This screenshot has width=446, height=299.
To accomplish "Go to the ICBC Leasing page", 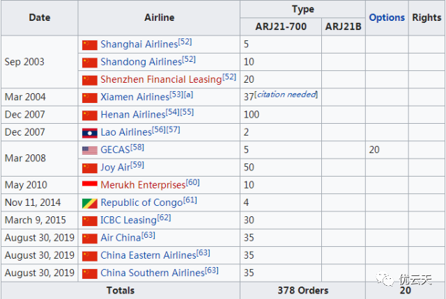I will [x=128, y=220].
